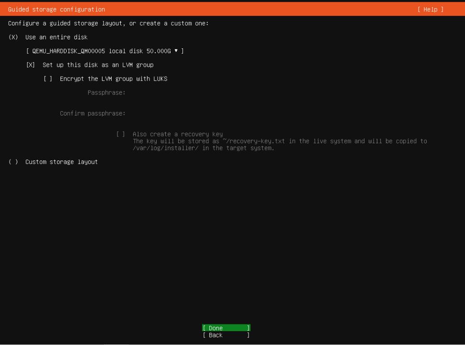465x345 pixels.
Task: Uncheck the LVM group checkbox
Action: 31,65
